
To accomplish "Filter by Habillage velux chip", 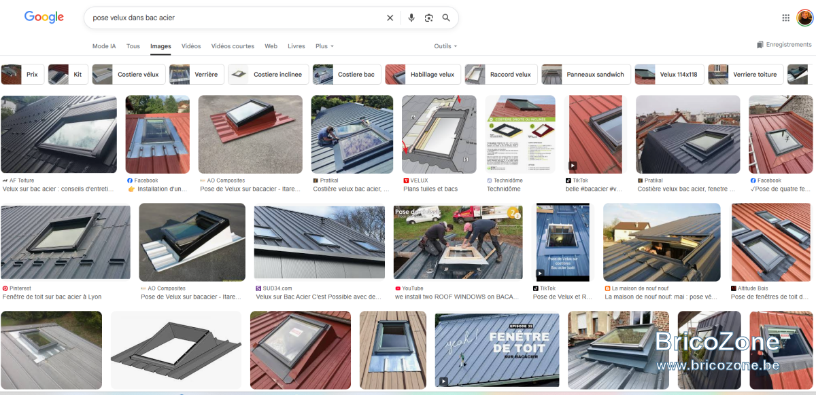I will pyautogui.click(x=423, y=75).
